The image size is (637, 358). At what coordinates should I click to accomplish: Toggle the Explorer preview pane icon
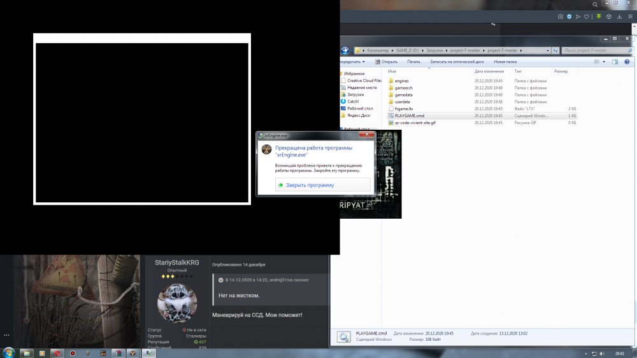615,62
